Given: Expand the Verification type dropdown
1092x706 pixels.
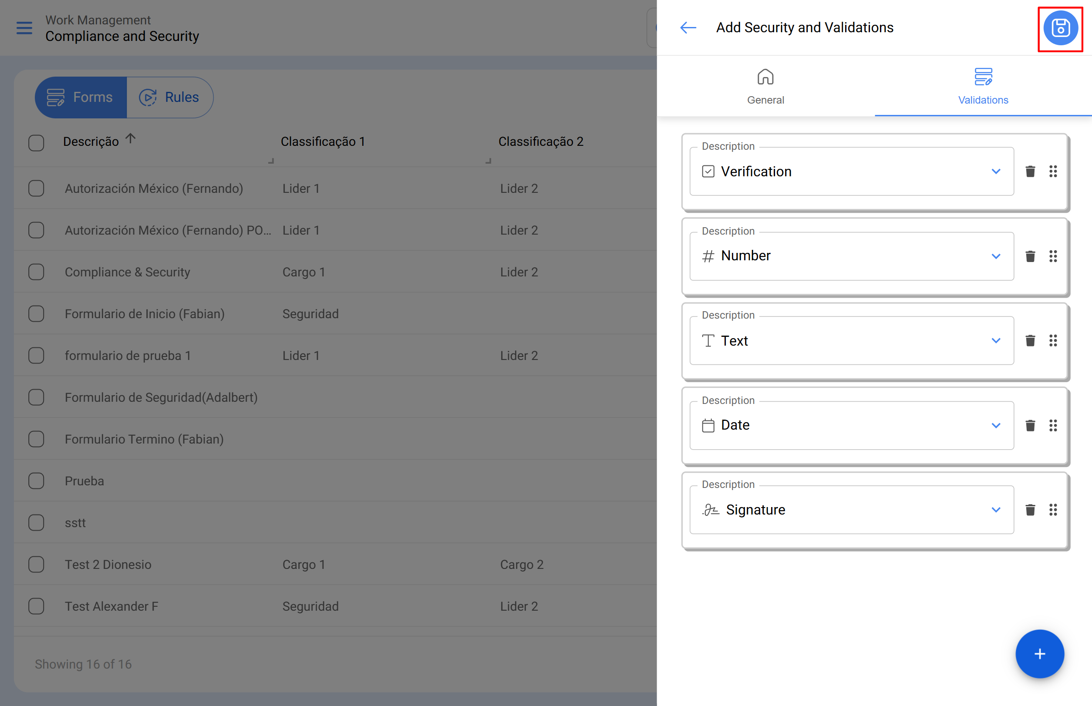Looking at the screenshot, I should coord(996,171).
